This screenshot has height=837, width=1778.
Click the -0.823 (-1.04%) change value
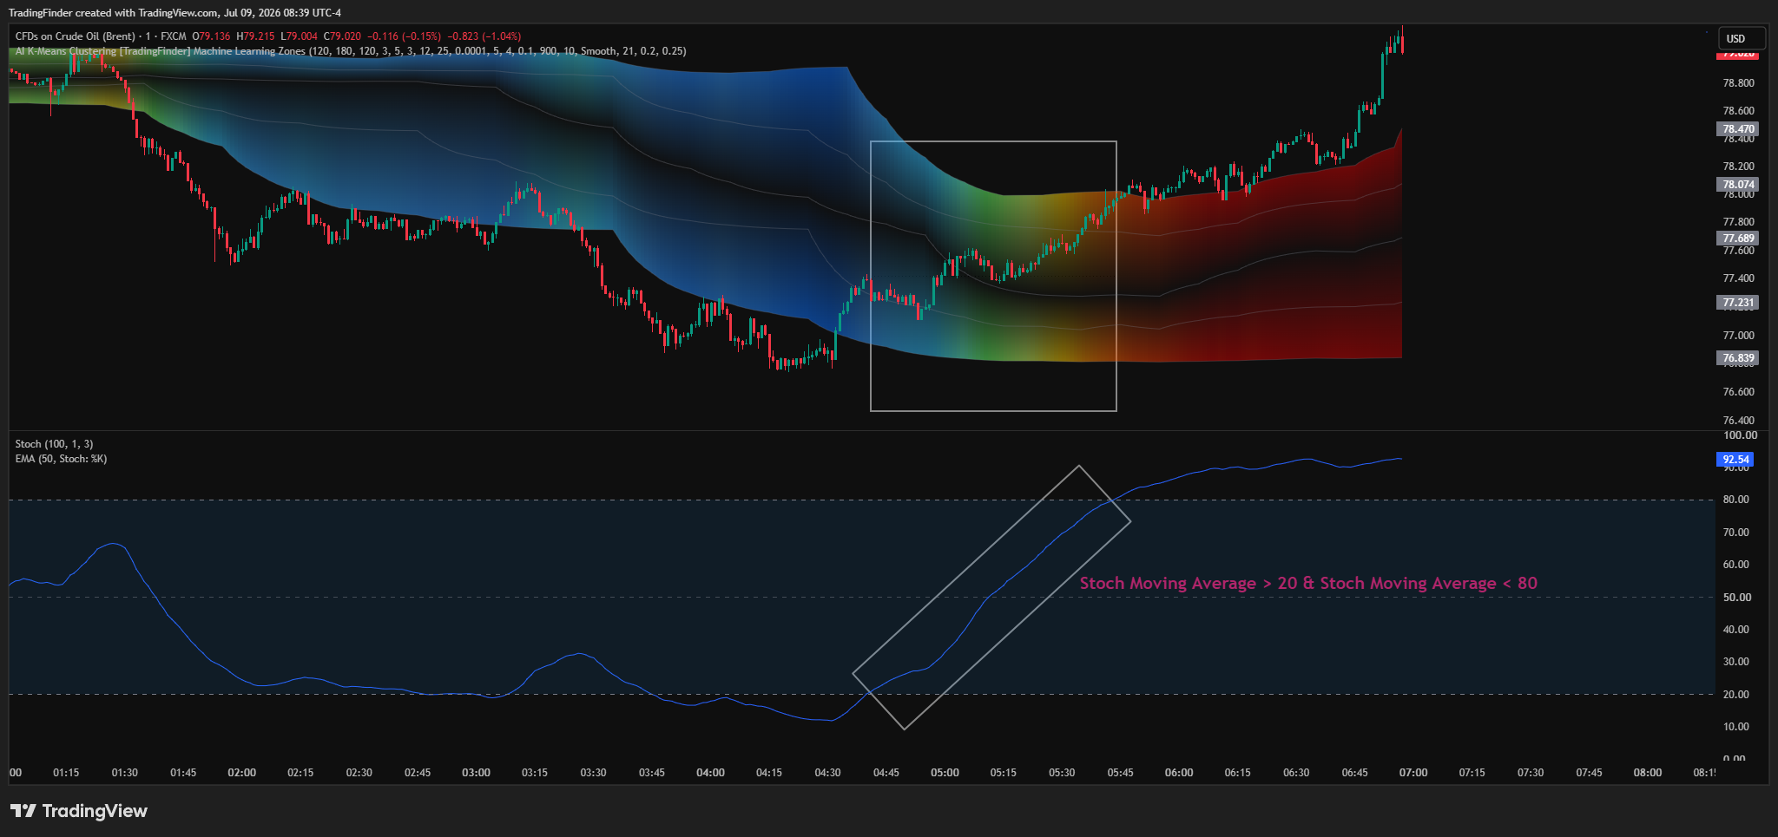(x=484, y=36)
